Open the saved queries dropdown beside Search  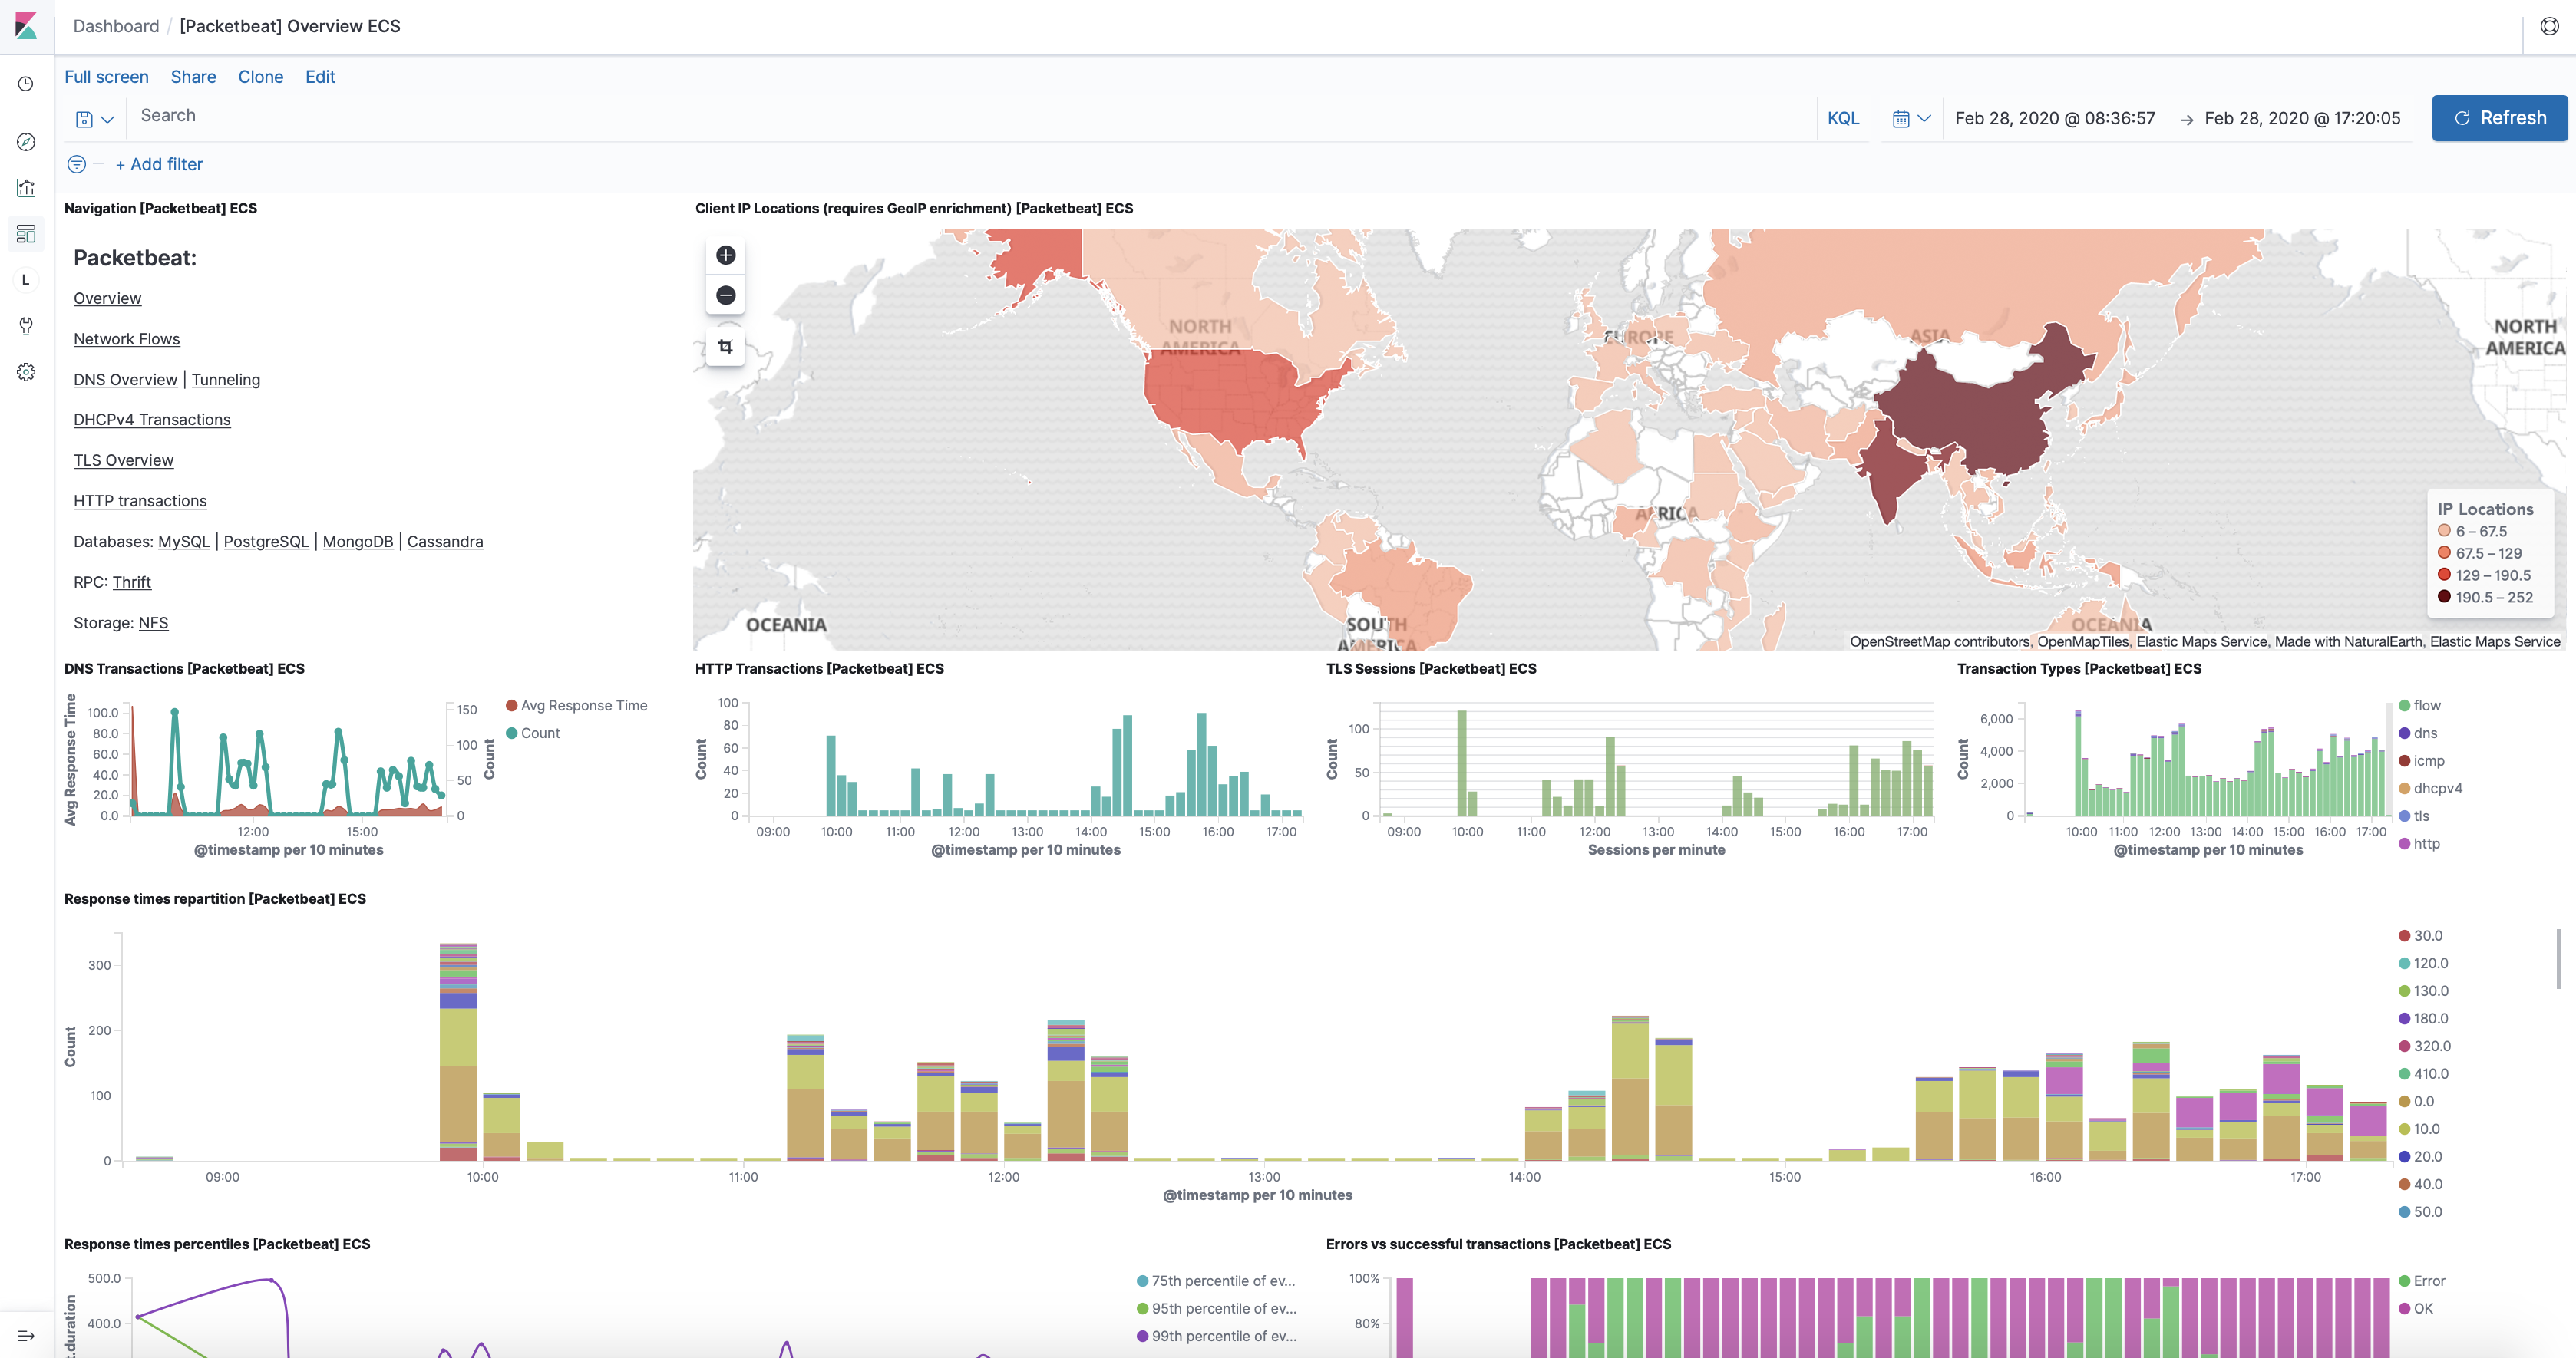tap(95, 119)
